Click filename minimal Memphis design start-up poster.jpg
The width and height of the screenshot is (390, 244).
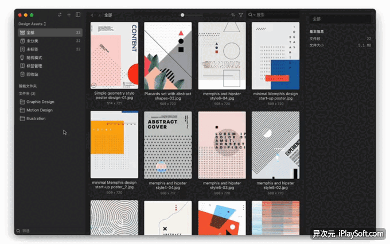(276, 96)
